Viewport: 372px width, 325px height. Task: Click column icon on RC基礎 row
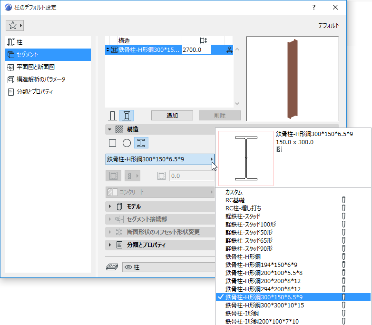point(343,200)
